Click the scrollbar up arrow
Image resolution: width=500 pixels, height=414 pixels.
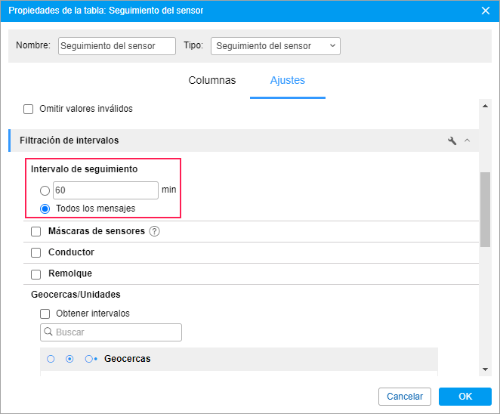click(485, 106)
